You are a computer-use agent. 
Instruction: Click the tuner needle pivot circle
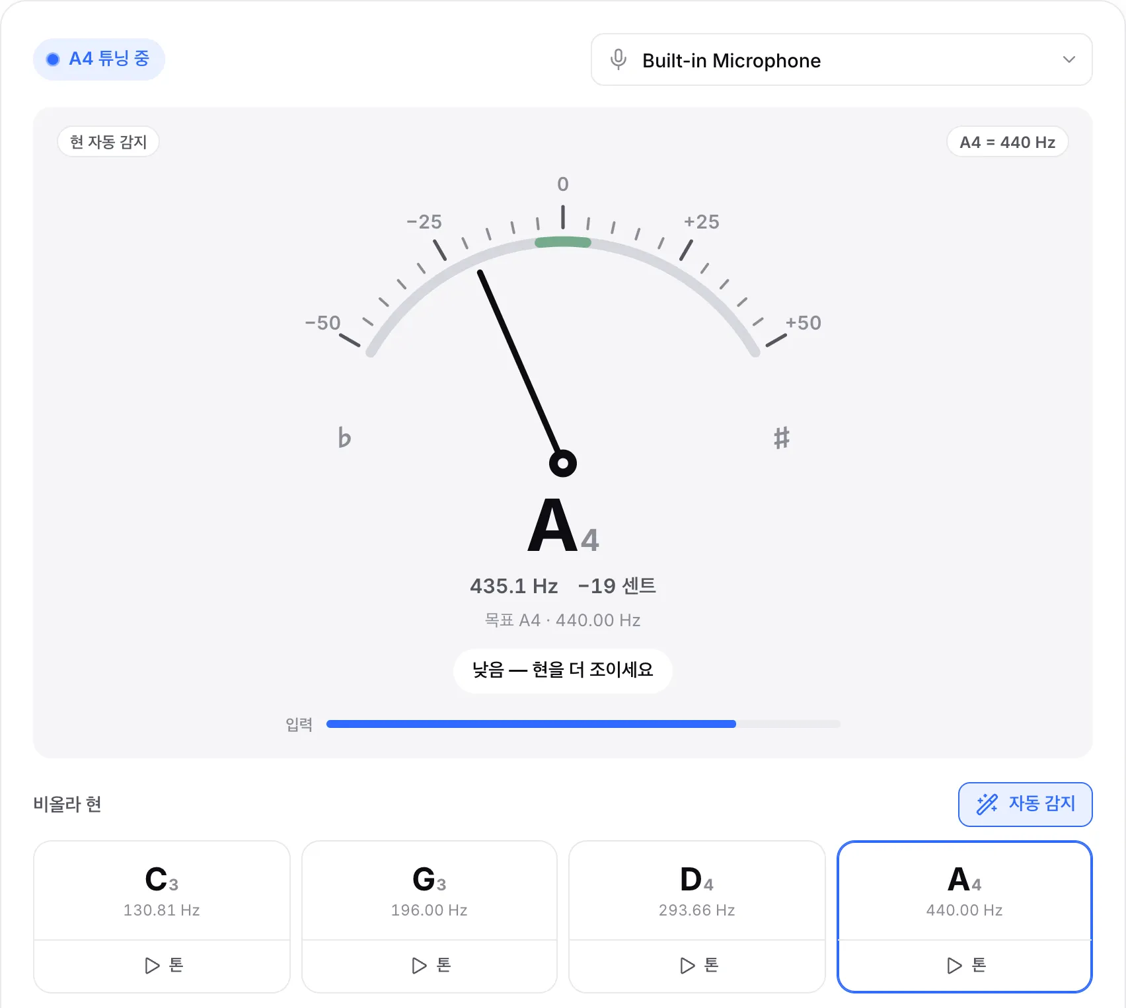pyautogui.click(x=563, y=464)
